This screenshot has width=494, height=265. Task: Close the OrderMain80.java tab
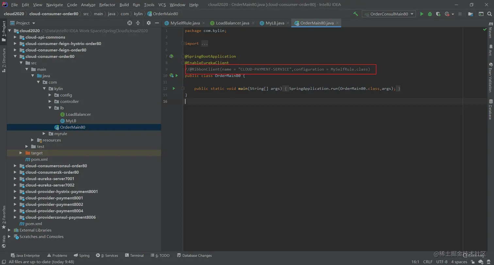(338, 23)
